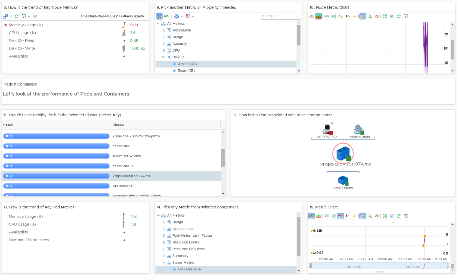Viewport: 457px width, 275px height.
Task: Toggle stacked area chart in Node Metric Chart
Action: coord(319,17)
